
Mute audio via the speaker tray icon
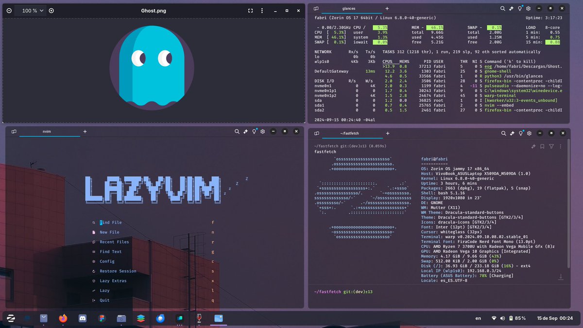(501, 318)
